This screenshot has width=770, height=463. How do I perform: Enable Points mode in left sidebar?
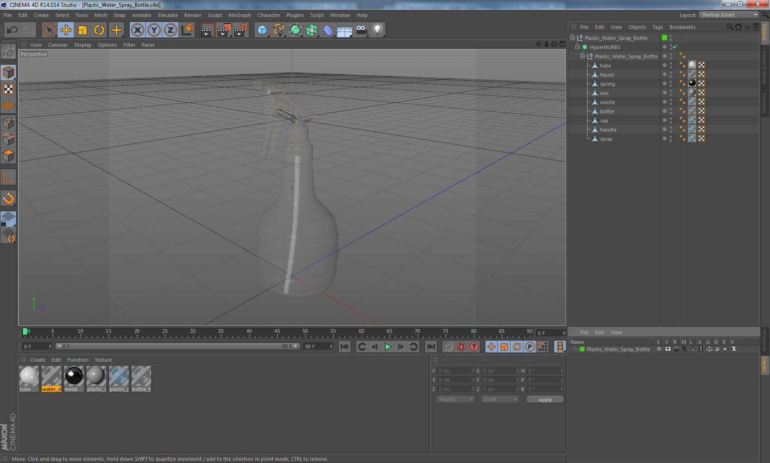pyautogui.click(x=9, y=123)
